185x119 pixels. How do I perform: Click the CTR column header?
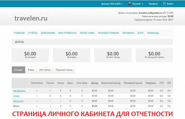[161, 83]
